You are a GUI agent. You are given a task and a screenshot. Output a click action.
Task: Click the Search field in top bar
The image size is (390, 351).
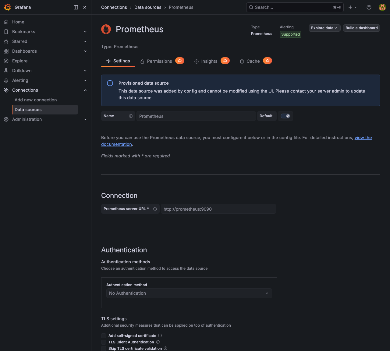point(295,7)
